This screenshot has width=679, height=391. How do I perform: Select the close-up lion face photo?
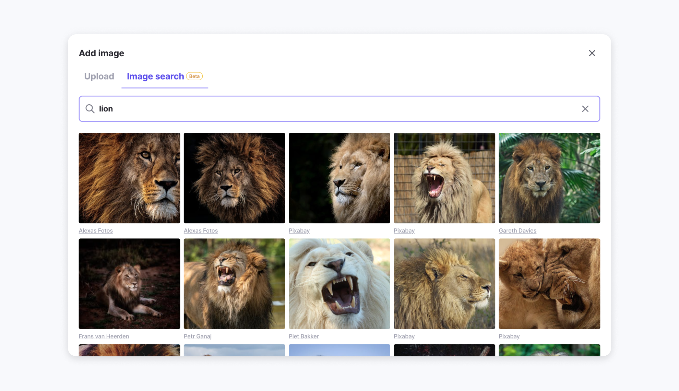click(x=129, y=178)
